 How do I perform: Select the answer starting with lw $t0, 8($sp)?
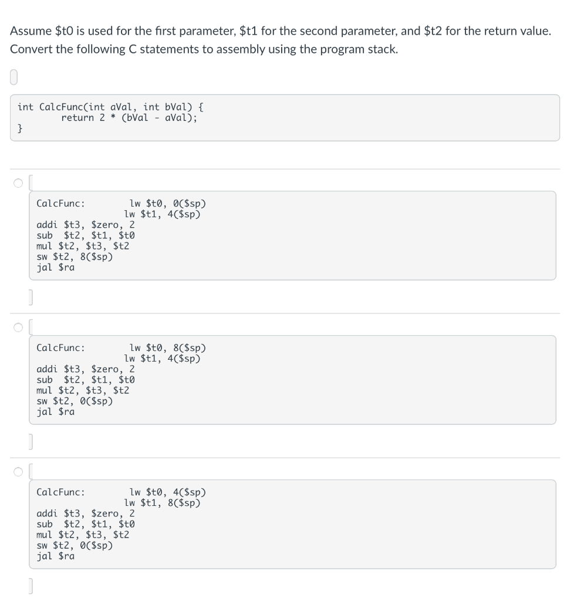(x=17, y=327)
